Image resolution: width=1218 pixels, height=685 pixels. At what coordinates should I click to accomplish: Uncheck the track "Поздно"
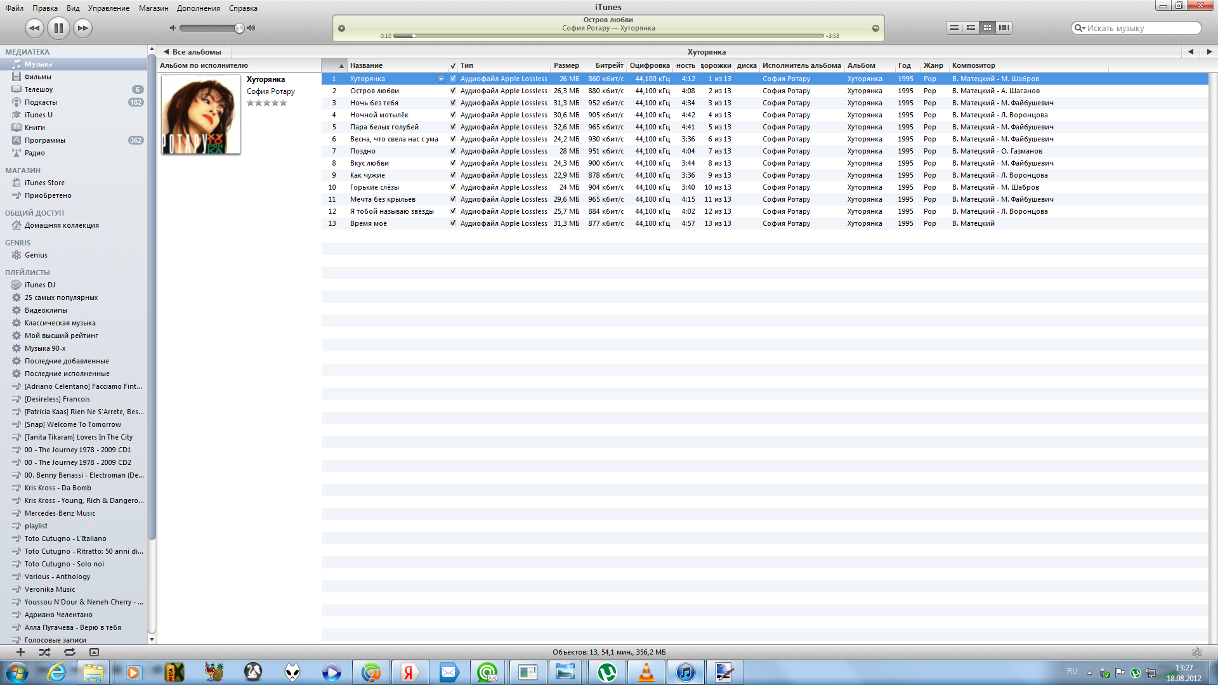coord(453,151)
